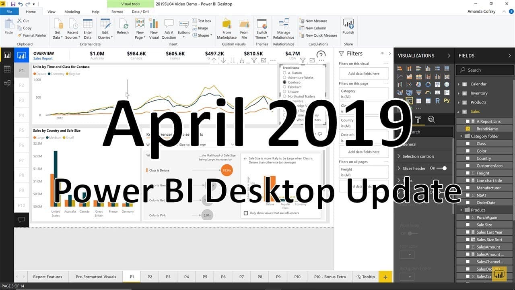
Task: Open the Format paint roller pane
Action: pyautogui.click(x=418, y=119)
